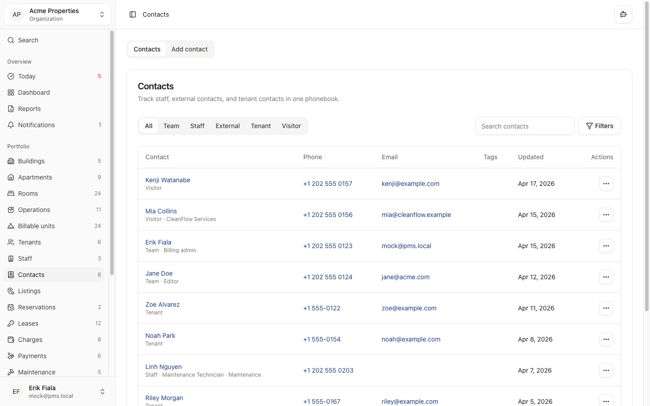Open Kenji Watanabe's contact details
650x406 pixels.
(167, 180)
